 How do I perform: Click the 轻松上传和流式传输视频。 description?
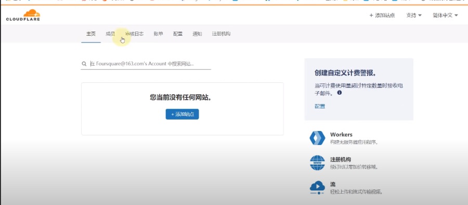(356, 192)
